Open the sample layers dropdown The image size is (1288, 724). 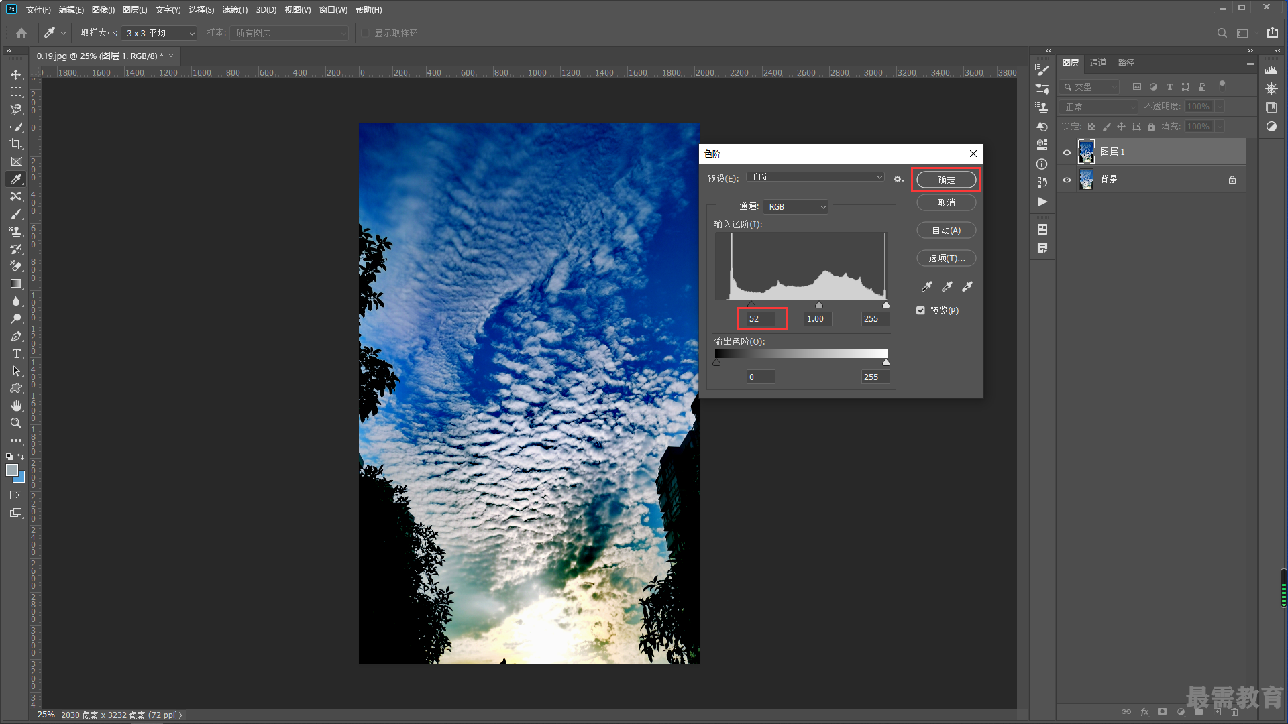(289, 33)
